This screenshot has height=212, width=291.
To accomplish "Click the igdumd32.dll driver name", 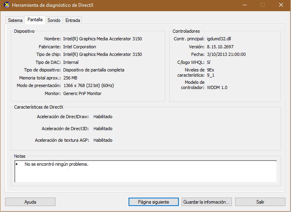I will pos(219,39).
